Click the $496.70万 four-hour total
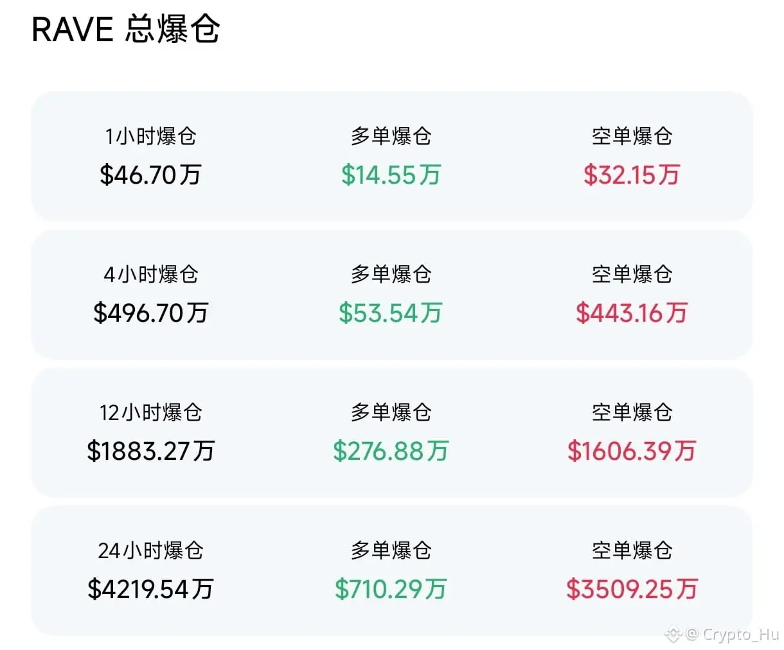 (x=150, y=313)
